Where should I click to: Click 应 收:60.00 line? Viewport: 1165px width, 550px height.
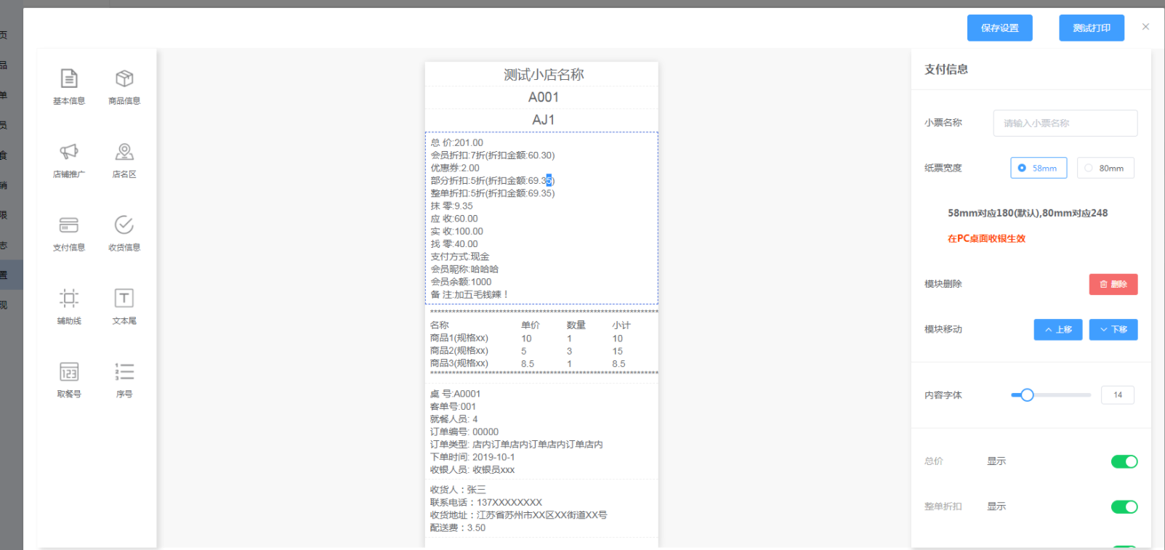click(454, 219)
